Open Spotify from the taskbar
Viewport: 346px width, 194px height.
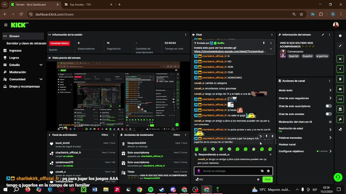coord(151,190)
